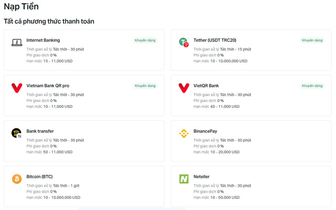Choose Vietnam Bank QR pro title
The height and width of the screenshot is (210, 336).
(48, 86)
